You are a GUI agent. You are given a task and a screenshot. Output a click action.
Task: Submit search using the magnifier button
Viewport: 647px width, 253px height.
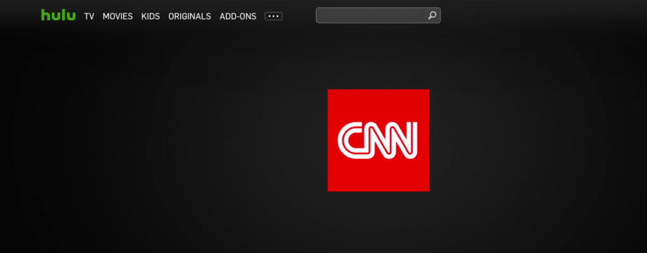432,16
